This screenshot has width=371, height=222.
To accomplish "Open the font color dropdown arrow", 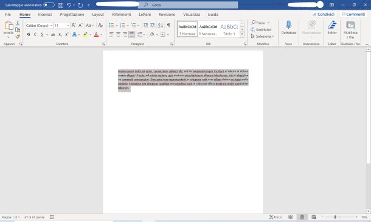I will click(102, 35).
